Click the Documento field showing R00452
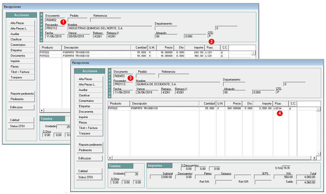 click(55, 20)
